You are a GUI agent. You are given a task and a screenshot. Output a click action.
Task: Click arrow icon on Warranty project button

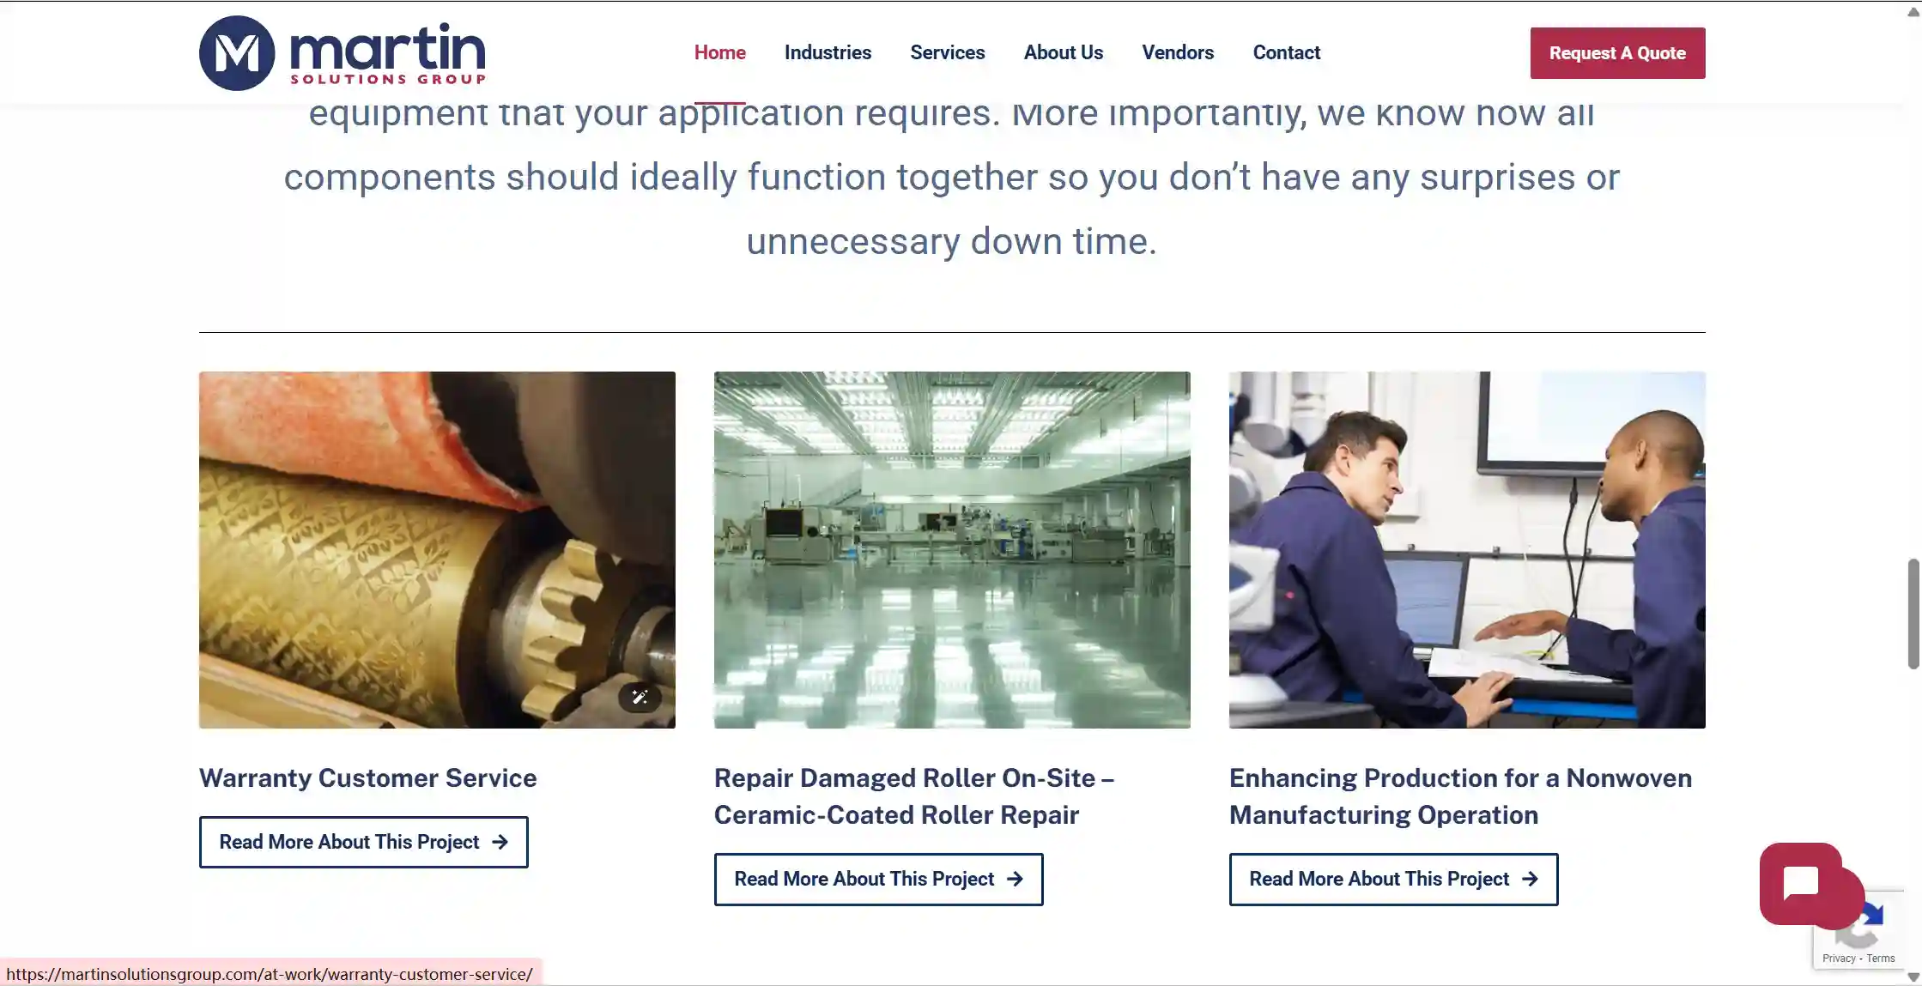pyautogui.click(x=500, y=842)
